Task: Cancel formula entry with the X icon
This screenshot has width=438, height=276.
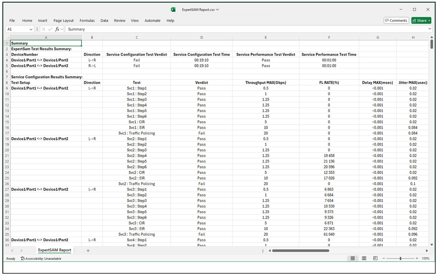Action: tap(43, 29)
